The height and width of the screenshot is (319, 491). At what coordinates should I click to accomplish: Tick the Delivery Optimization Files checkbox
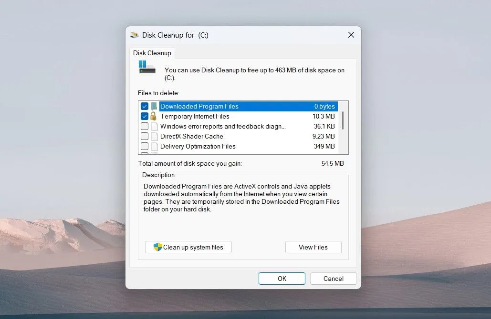coord(145,146)
